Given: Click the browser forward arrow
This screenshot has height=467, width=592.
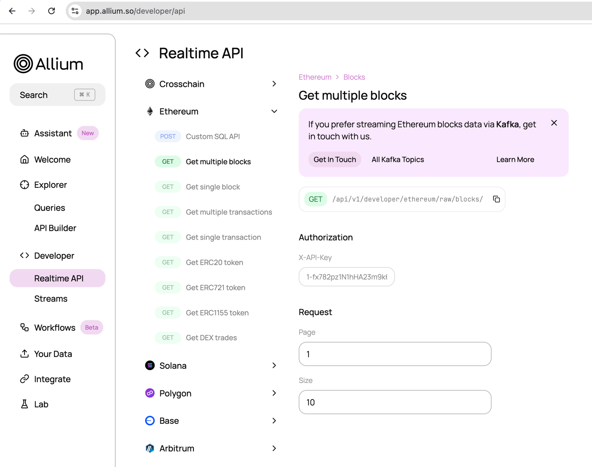Looking at the screenshot, I should 32,11.
